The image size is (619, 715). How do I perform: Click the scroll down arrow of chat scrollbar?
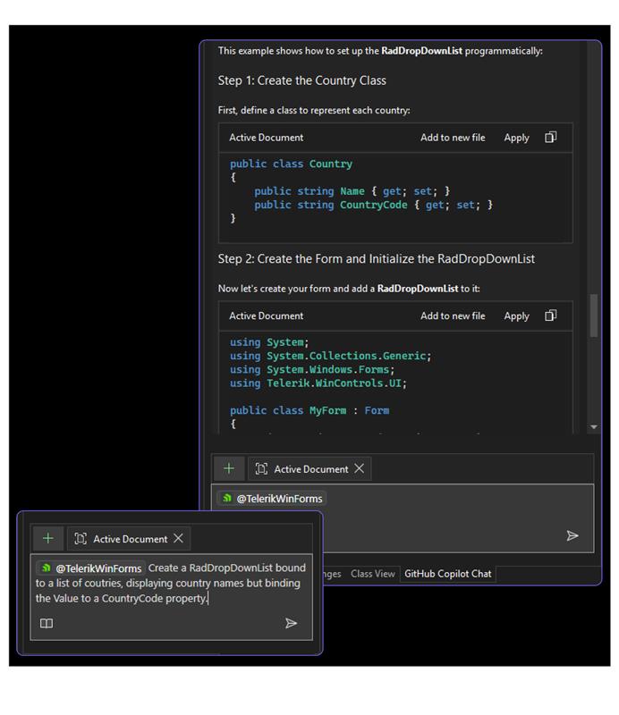[595, 428]
